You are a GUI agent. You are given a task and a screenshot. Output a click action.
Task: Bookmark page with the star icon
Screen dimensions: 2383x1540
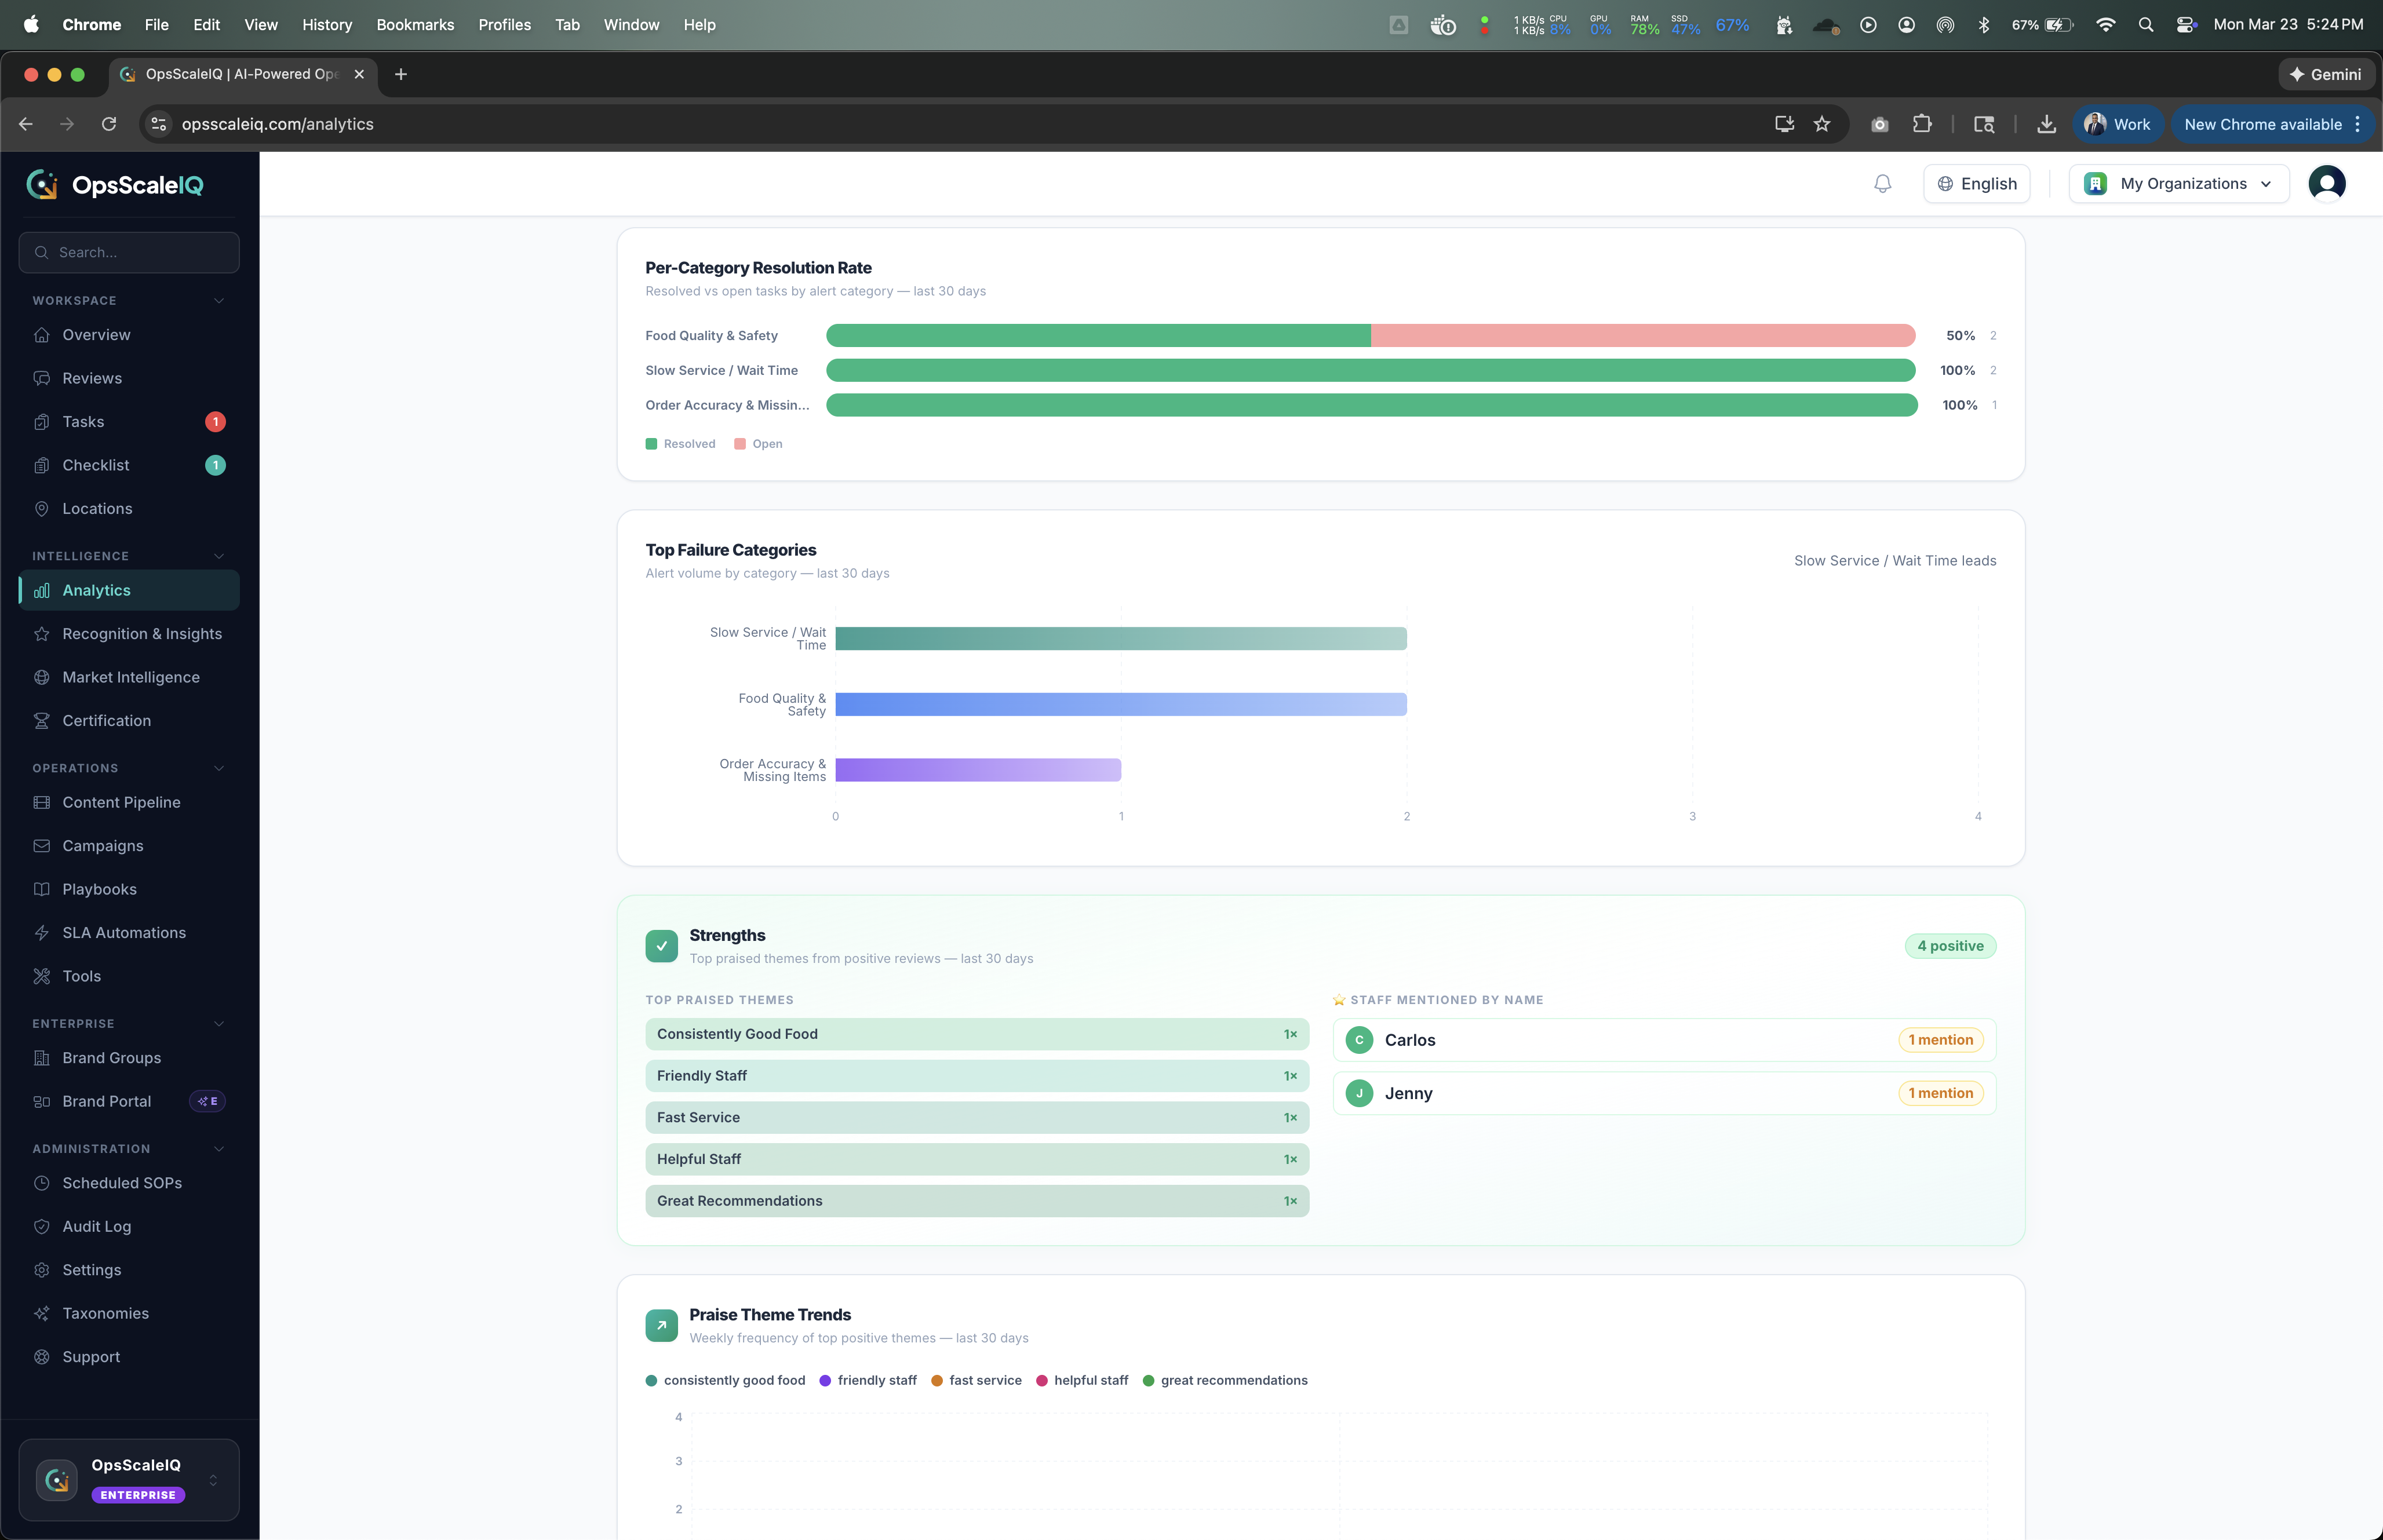click(x=1822, y=124)
